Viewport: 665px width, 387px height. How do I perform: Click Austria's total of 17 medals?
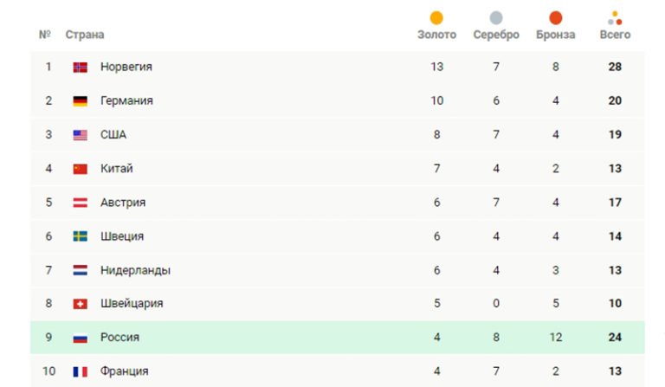[x=615, y=203]
